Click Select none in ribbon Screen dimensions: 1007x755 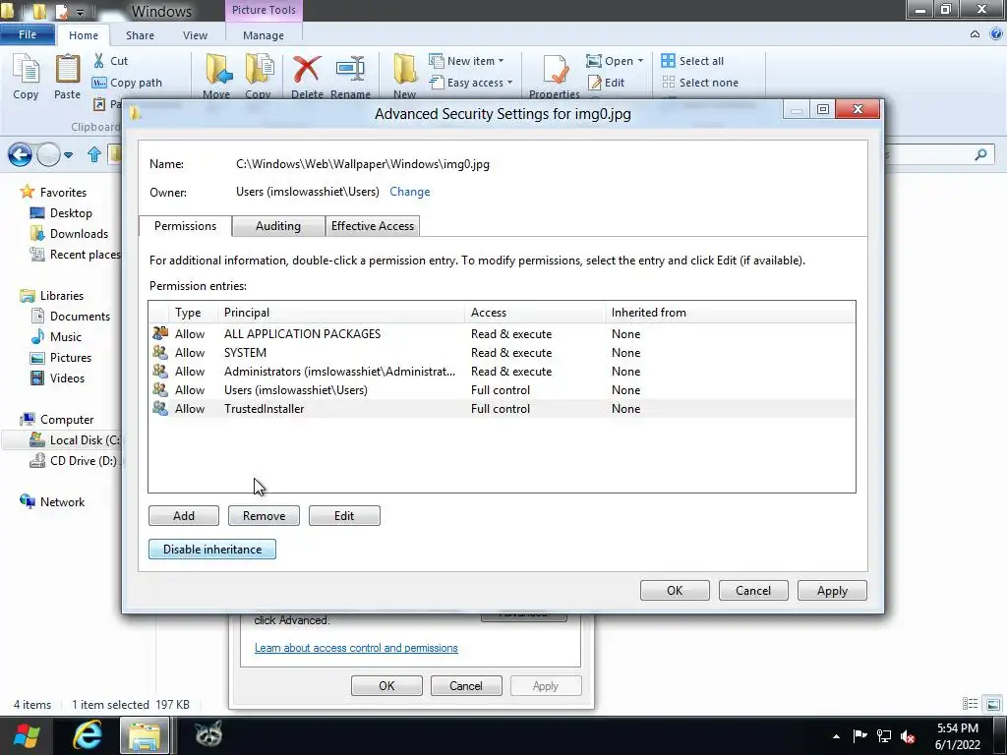click(x=700, y=83)
